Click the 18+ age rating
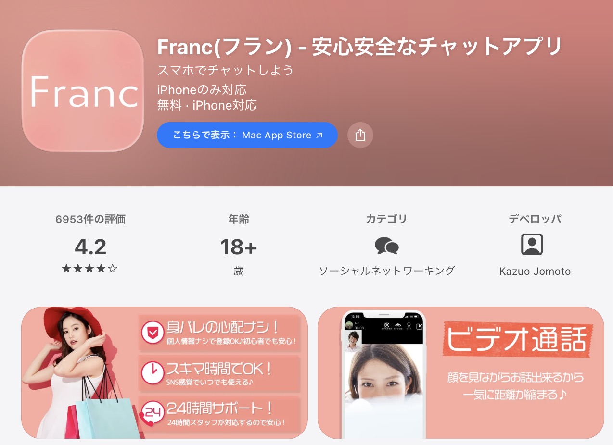The height and width of the screenshot is (445, 613). [239, 247]
